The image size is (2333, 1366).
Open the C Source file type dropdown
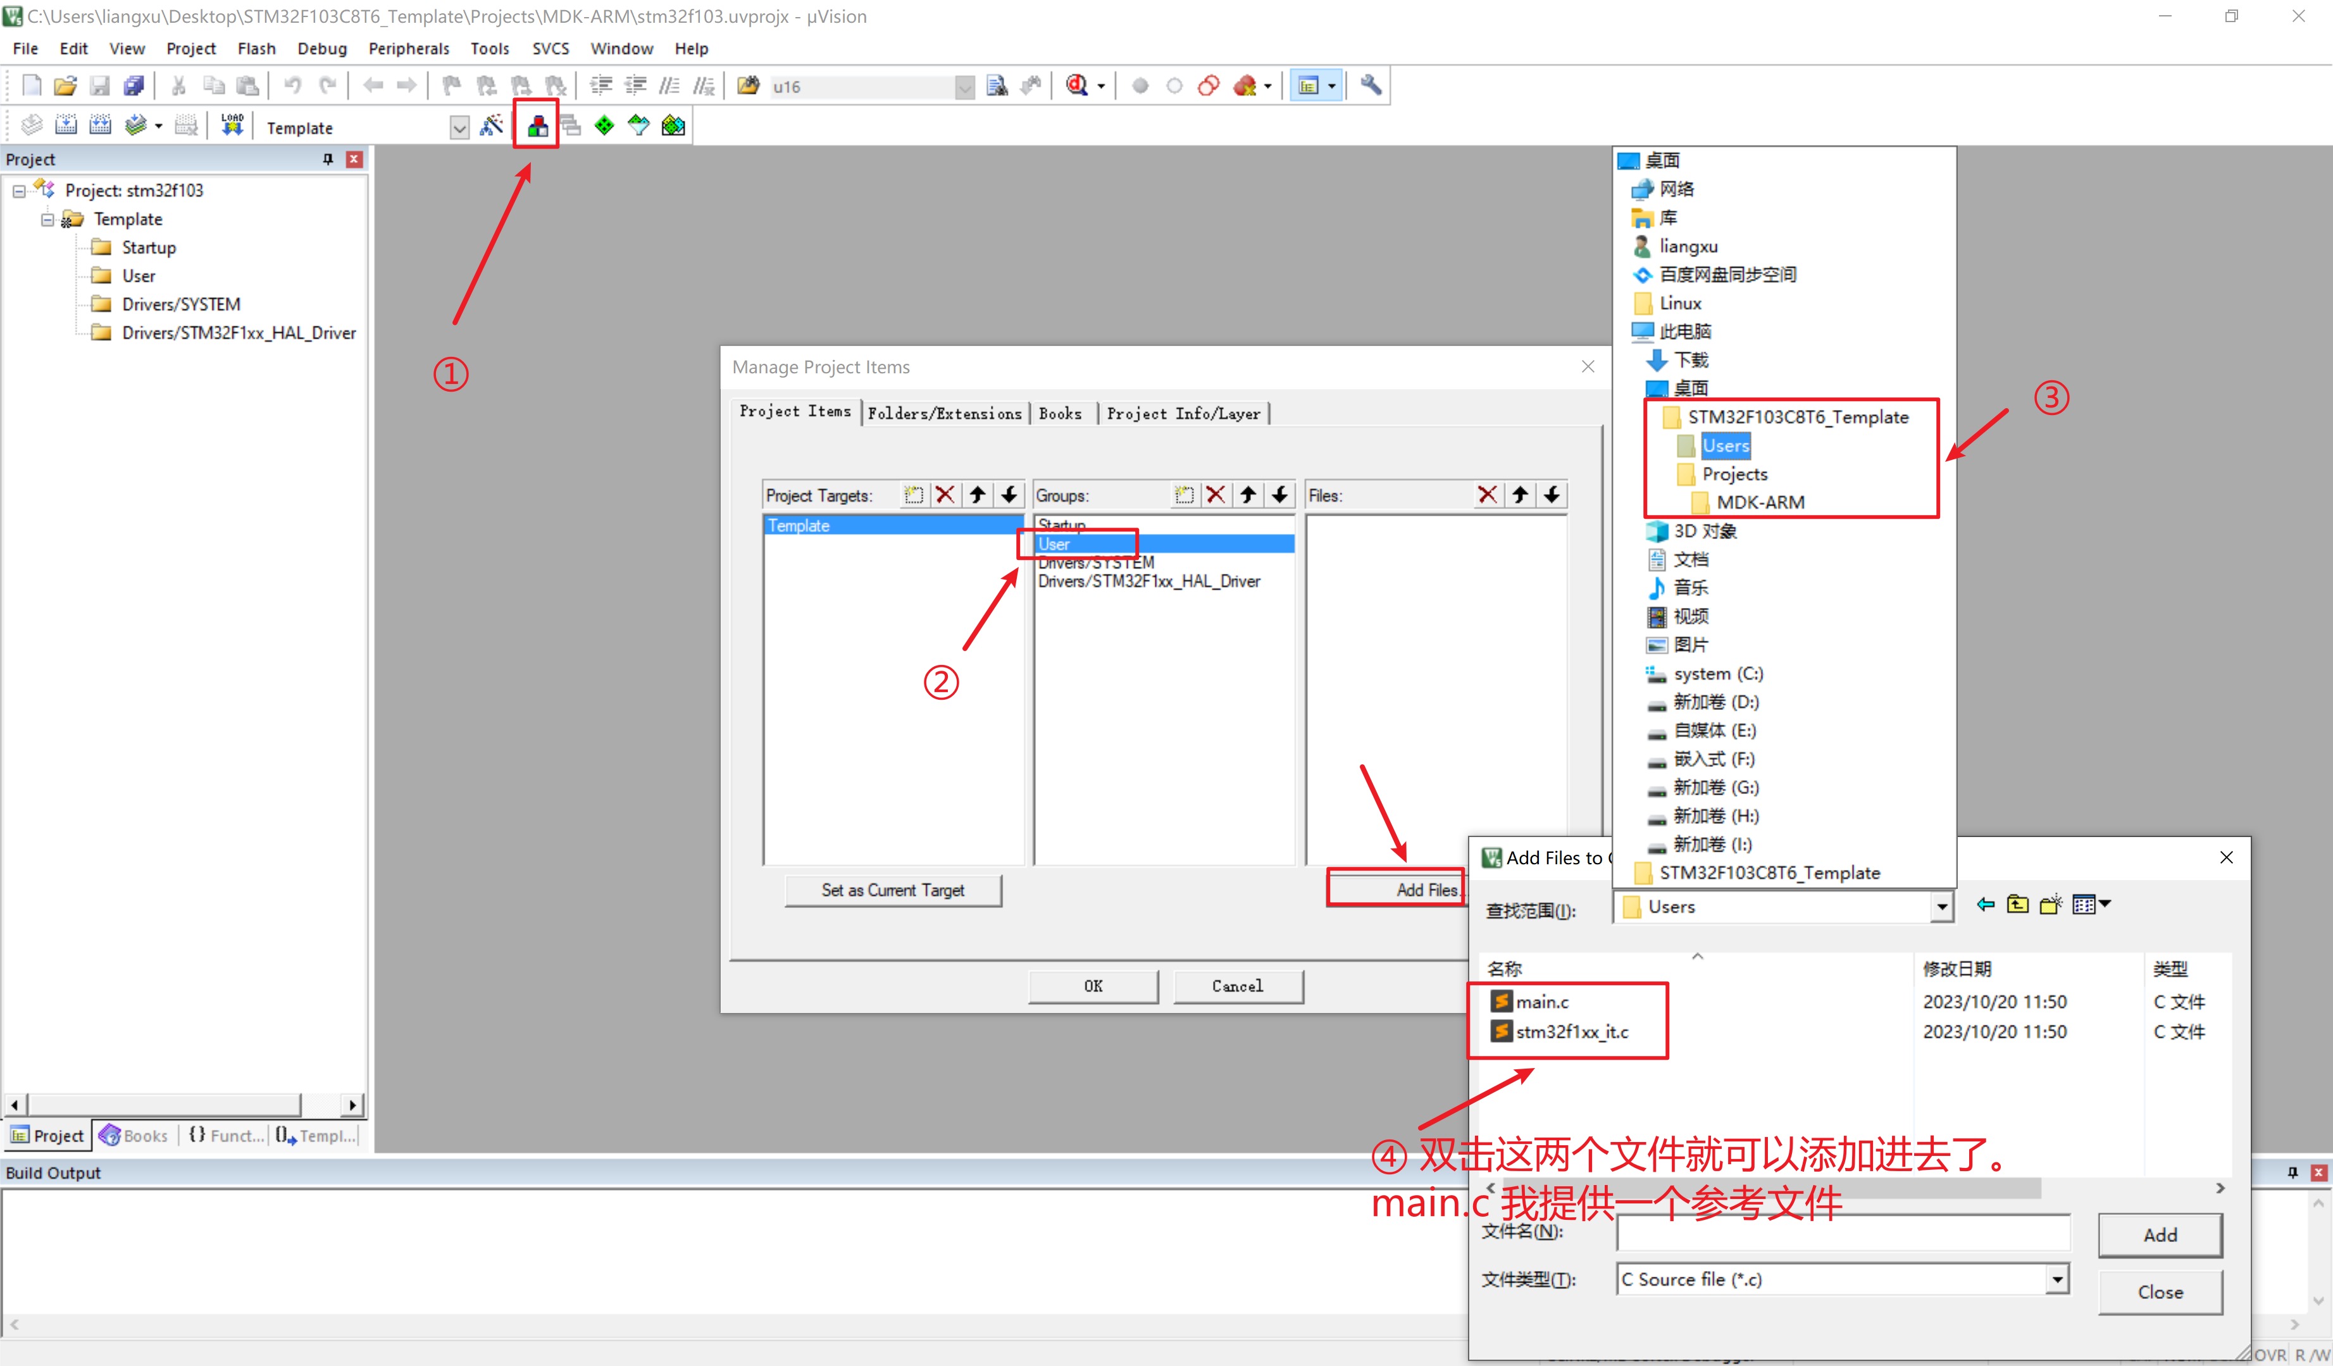tap(2056, 1279)
